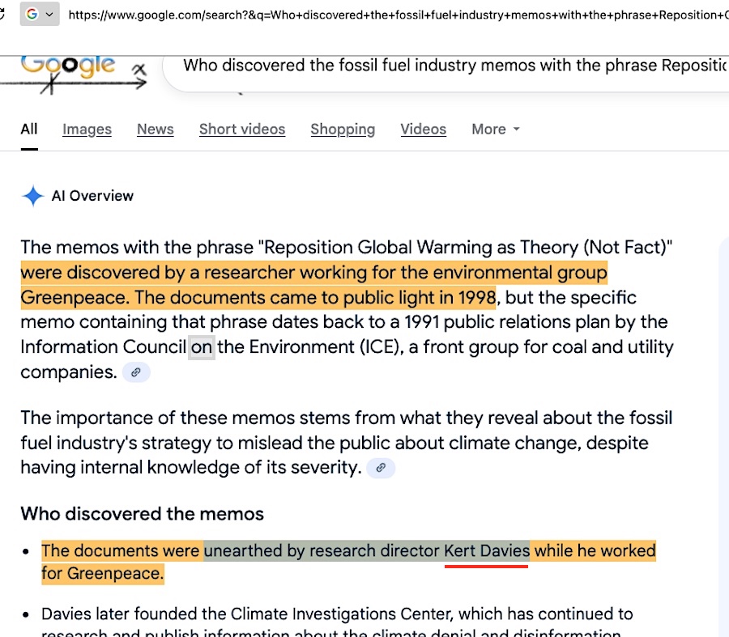This screenshot has height=637, width=729.
Task: Click the "Who discovered the memos" subheading
Action: tap(142, 513)
